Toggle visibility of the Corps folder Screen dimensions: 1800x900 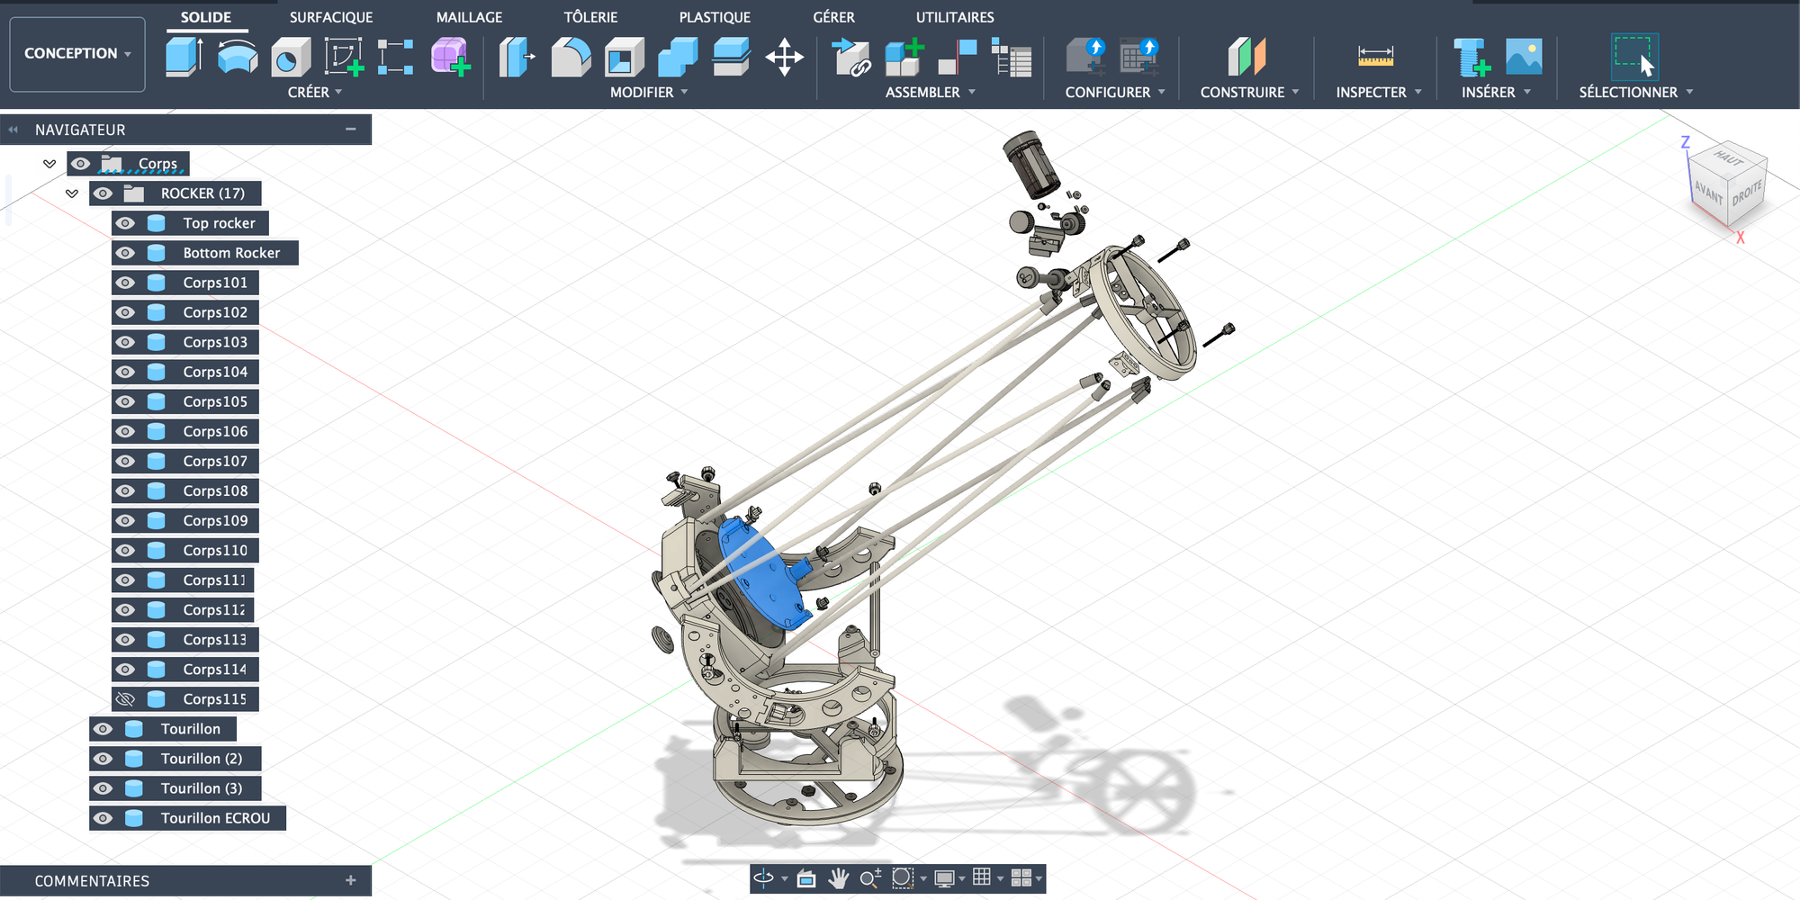click(81, 164)
